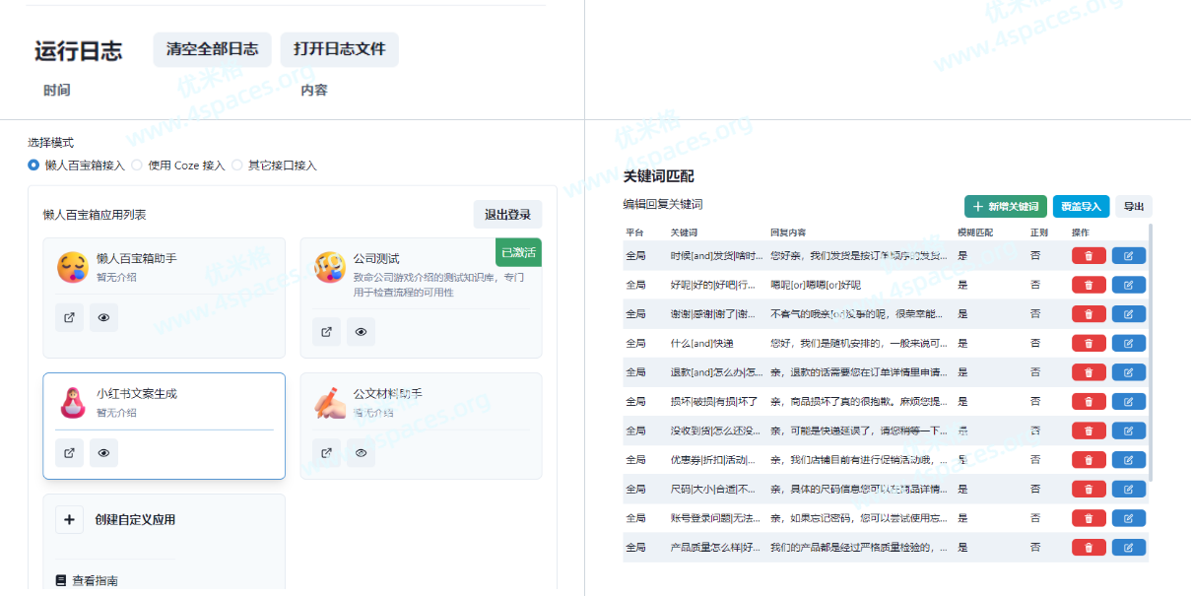The image size is (1191, 596).
Task: Open external link icon for 公司测试
Action: click(326, 331)
